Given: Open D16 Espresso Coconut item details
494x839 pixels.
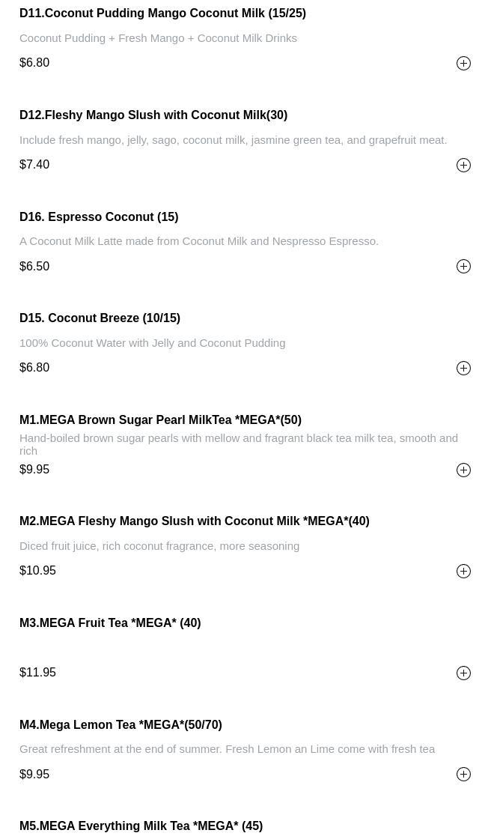Looking at the screenshot, I should (99, 217).
